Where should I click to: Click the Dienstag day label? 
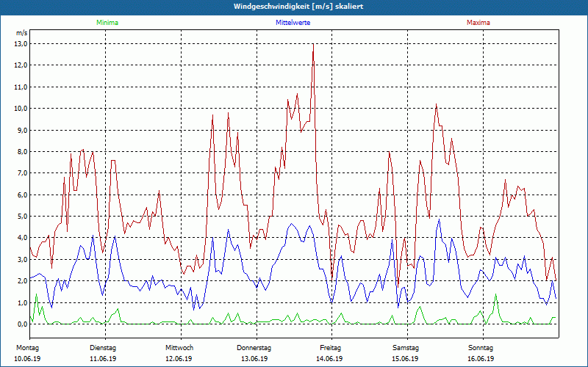click(x=103, y=348)
